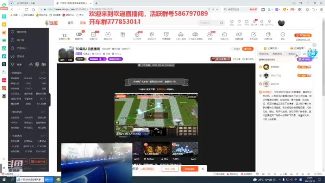Open the taskbar clock and date

310,180
